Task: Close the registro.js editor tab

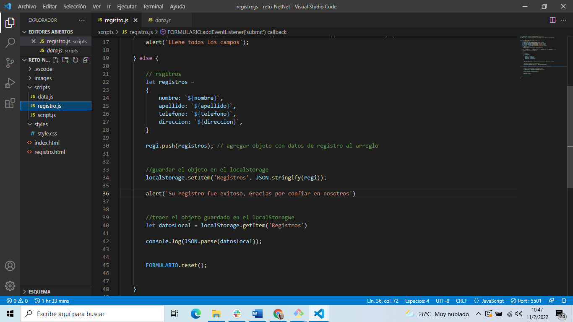Action: (135, 20)
